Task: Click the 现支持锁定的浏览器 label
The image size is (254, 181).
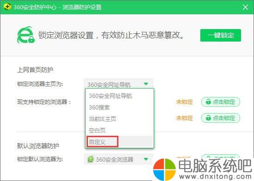Action: point(44,102)
